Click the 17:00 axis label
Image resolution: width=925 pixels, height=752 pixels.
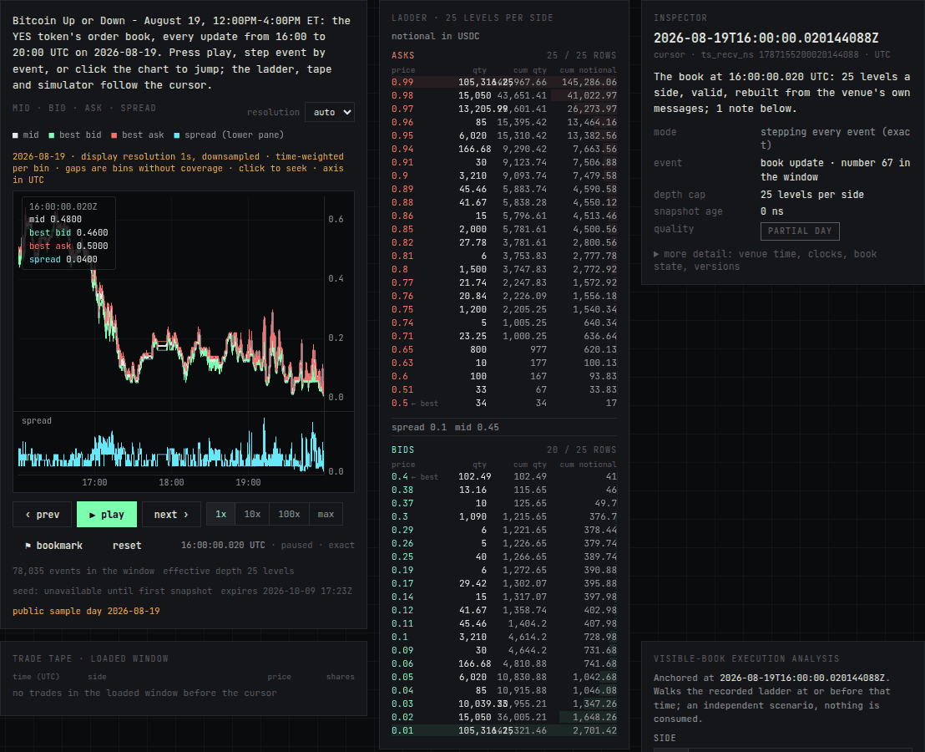point(94,482)
